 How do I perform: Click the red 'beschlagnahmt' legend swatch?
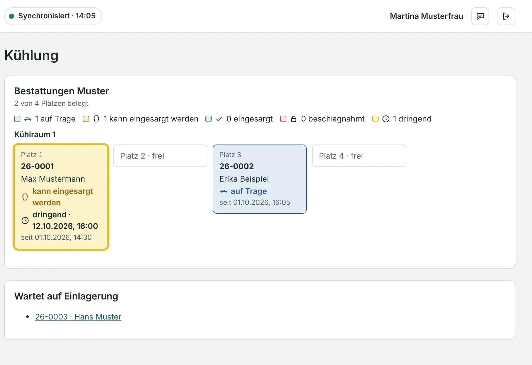(x=283, y=119)
